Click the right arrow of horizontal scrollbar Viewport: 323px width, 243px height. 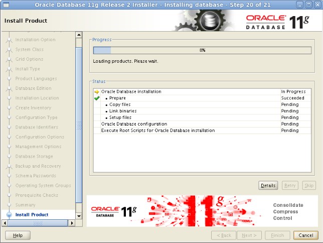(72, 223)
